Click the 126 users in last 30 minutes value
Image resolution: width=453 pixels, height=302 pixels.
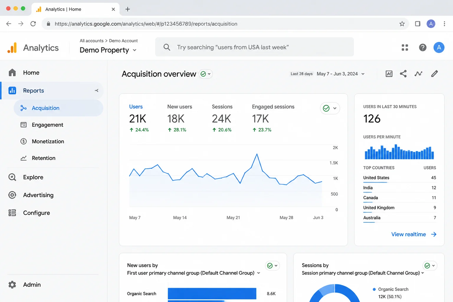[372, 119]
